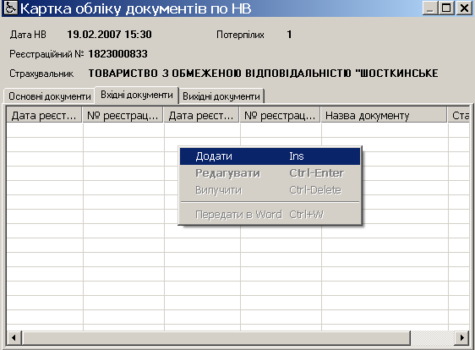Click the application icon in title bar
The height and width of the screenshot is (350, 475).
[11, 8]
